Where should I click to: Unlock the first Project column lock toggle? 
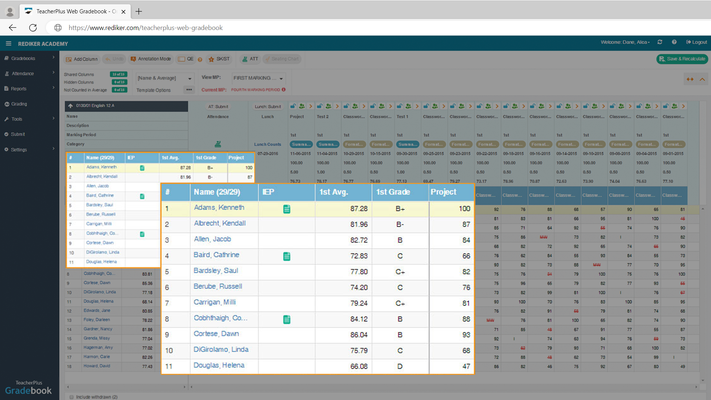tap(293, 106)
